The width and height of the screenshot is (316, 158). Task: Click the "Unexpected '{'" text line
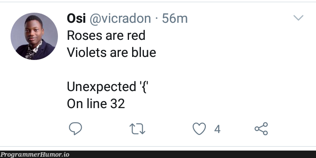[108, 87]
